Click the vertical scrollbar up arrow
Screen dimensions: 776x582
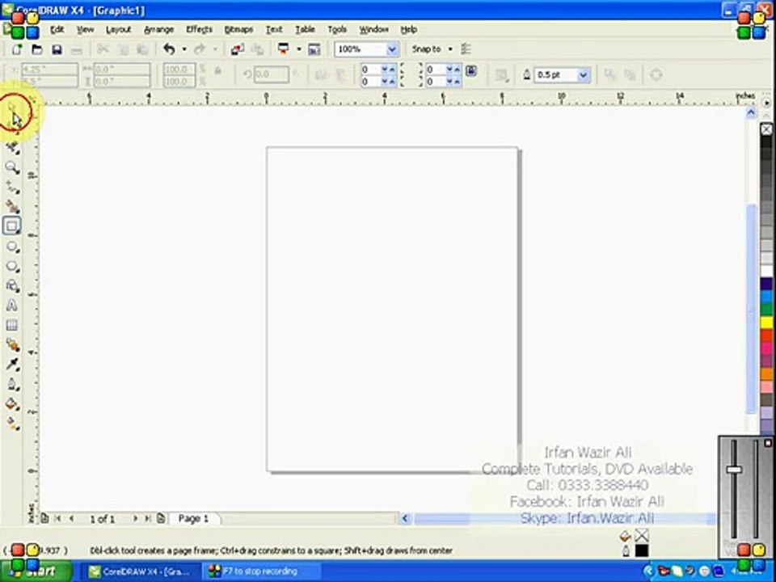(x=751, y=113)
